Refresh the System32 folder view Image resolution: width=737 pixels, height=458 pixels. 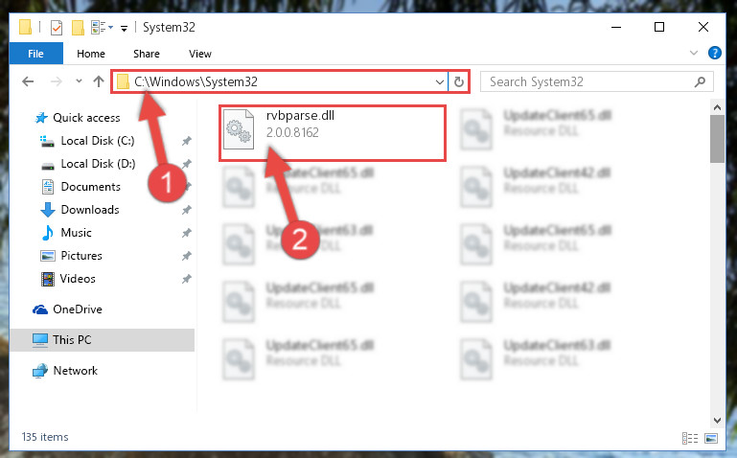459,81
